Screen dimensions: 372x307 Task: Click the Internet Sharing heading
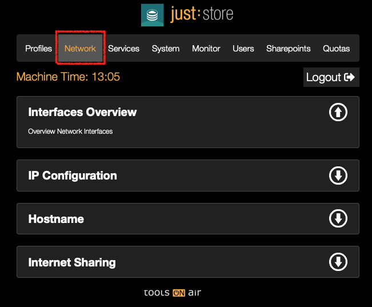tap(72, 262)
